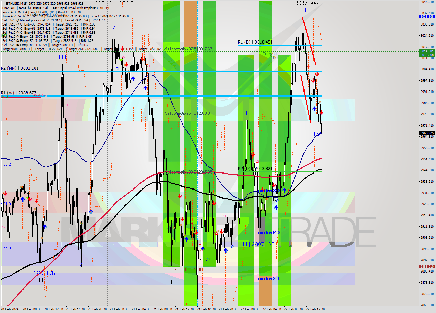Click 'Sell correction 61.8 | 2979.81' label
Screen dimensions: 436x313
pyautogui.click(x=188, y=113)
